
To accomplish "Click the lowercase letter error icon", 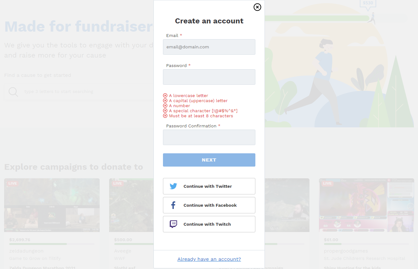I will click(x=165, y=95).
